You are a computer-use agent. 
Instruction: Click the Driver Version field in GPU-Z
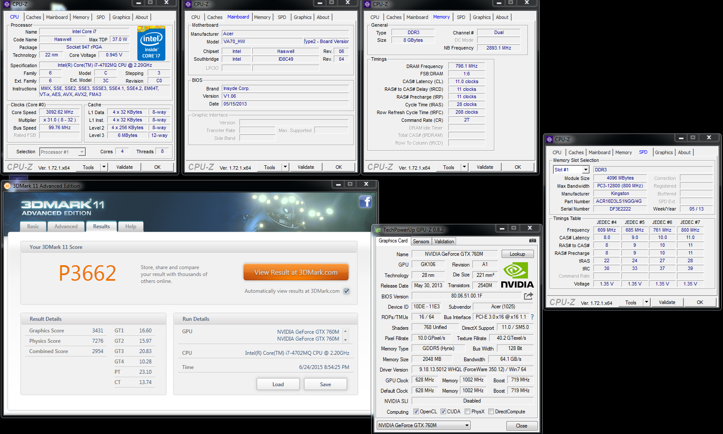click(x=472, y=369)
